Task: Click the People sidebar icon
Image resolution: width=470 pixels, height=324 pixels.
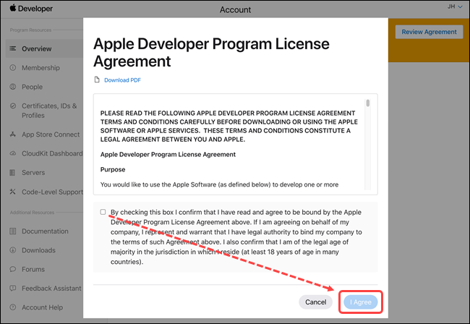Action: (x=14, y=87)
